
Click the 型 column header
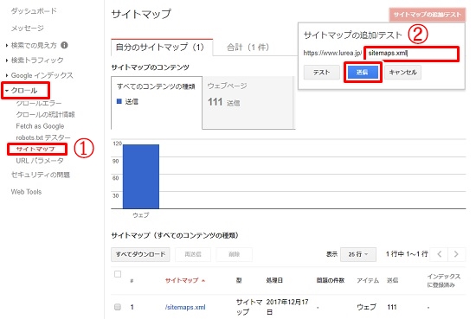(x=239, y=280)
